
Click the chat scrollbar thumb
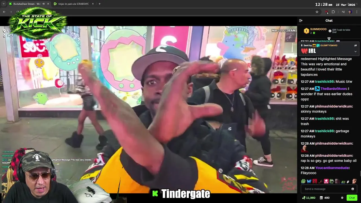click(x=360, y=174)
